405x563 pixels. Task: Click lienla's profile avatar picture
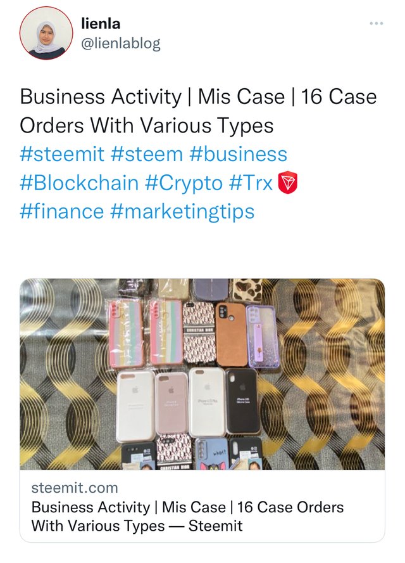46,33
